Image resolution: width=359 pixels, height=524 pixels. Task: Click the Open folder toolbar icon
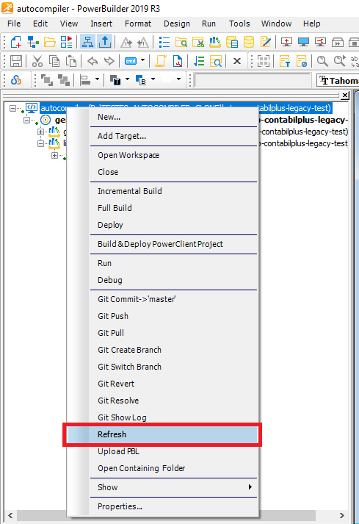tap(50, 42)
